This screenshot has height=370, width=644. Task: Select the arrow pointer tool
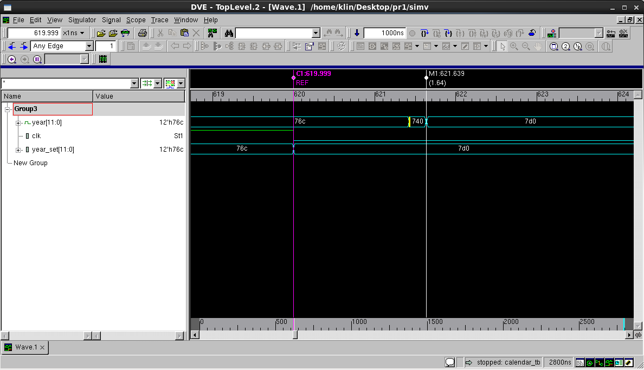tap(503, 47)
